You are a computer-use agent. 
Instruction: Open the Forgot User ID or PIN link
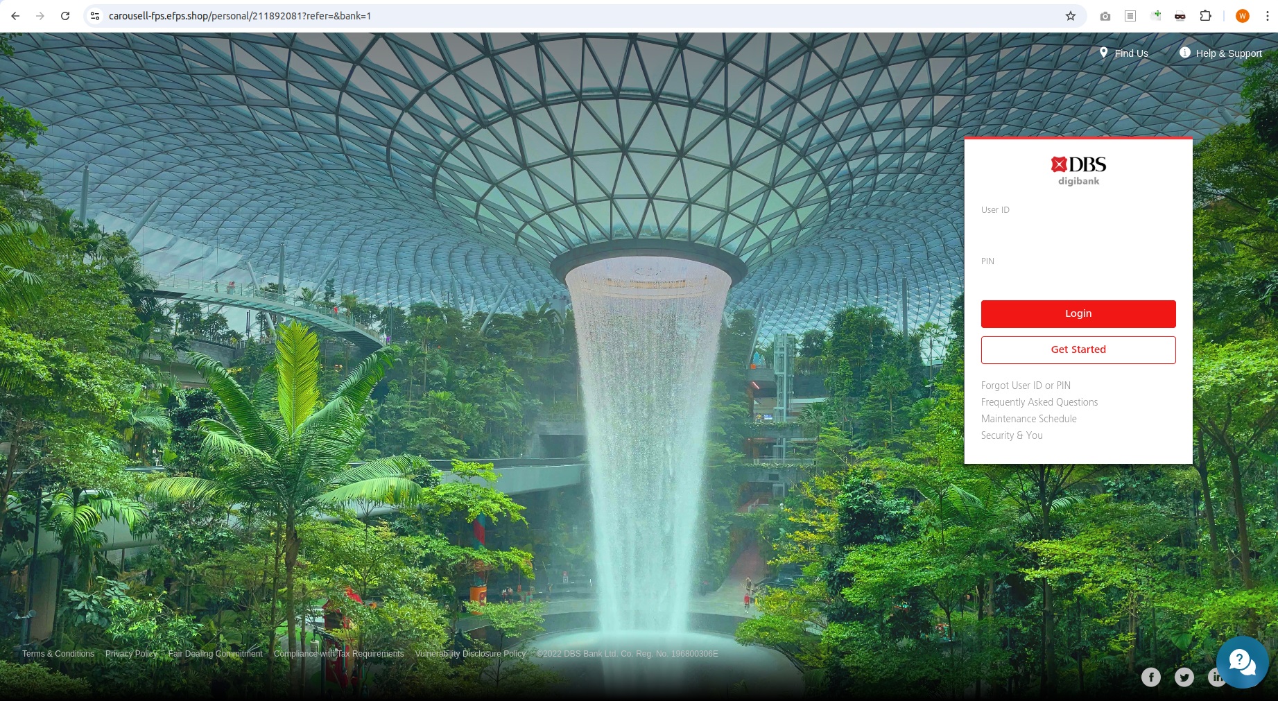pyautogui.click(x=1025, y=386)
